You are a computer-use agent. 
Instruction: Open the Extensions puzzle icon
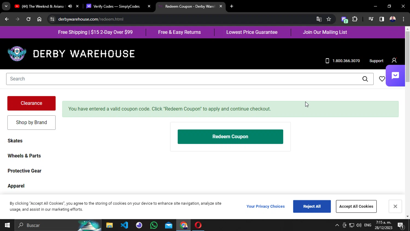(355, 19)
